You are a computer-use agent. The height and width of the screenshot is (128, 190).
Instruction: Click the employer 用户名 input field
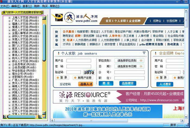(175, 60)
